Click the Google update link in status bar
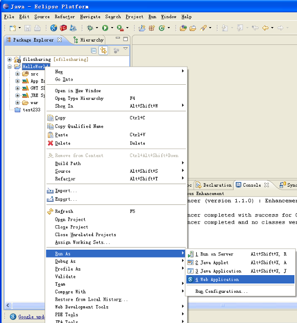The height and width of the screenshot is (323, 297). coord(32,317)
